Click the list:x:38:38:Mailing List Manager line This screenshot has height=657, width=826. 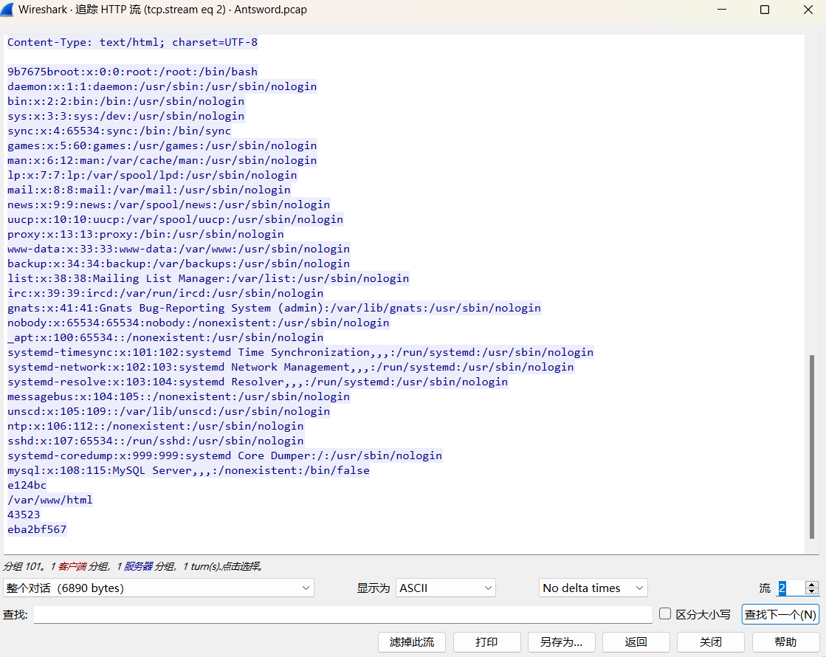click(x=208, y=278)
